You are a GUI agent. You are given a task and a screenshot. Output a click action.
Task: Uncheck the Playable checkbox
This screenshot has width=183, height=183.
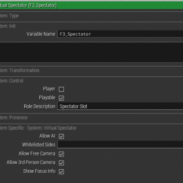(x=61, y=98)
